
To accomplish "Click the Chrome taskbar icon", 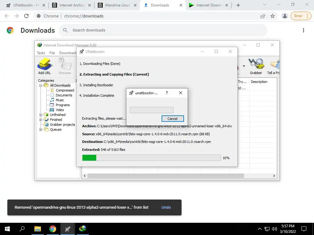I will (x=52, y=229).
